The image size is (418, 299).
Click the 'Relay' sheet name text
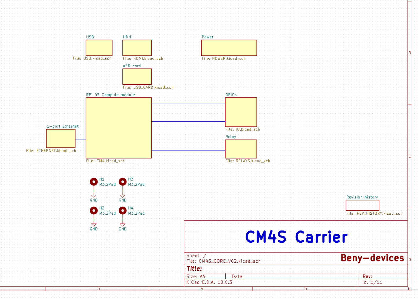(231, 137)
